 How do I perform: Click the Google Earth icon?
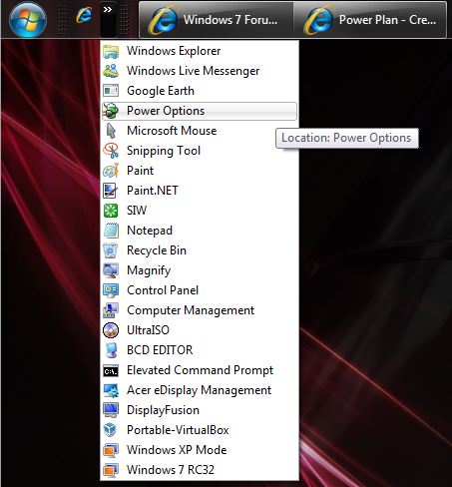(111, 91)
